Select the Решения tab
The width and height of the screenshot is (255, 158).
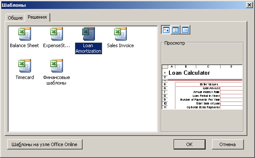(x=37, y=17)
